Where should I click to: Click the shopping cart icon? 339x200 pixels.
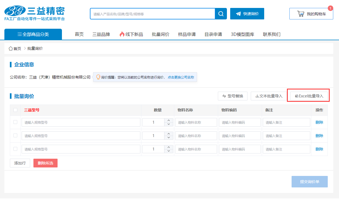(x=301, y=14)
